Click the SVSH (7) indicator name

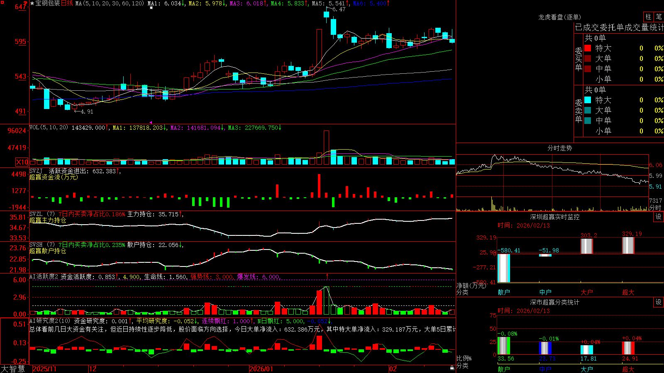tap(42, 245)
